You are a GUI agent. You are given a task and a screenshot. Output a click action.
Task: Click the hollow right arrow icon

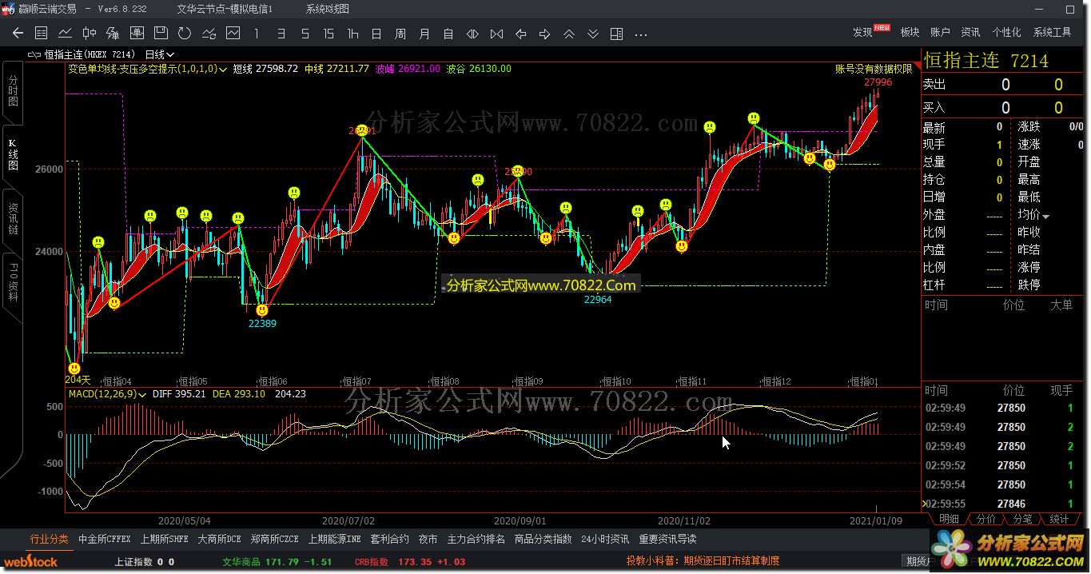(544, 34)
